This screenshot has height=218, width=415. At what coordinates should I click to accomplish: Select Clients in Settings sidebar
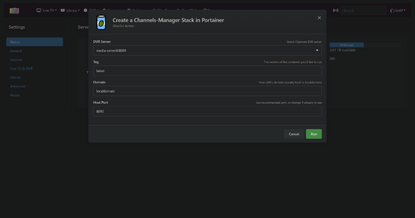pyautogui.click(x=15, y=77)
